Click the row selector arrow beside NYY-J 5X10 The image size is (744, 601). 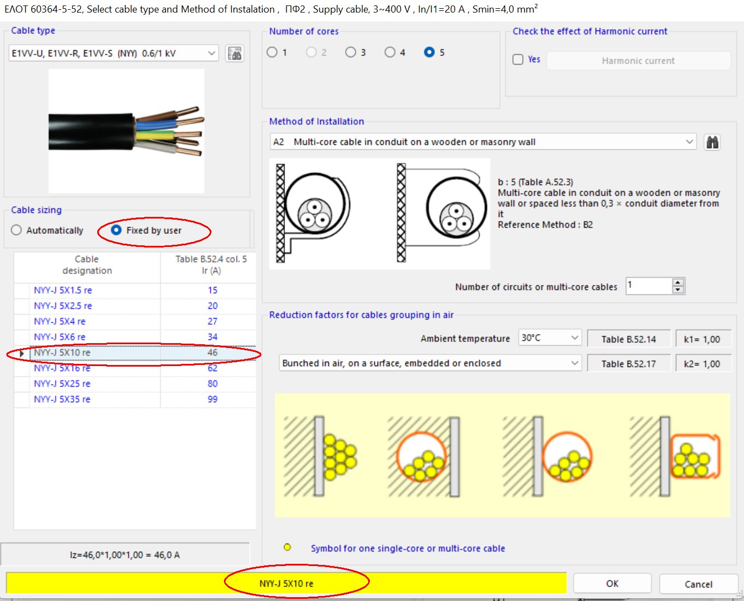21,353
